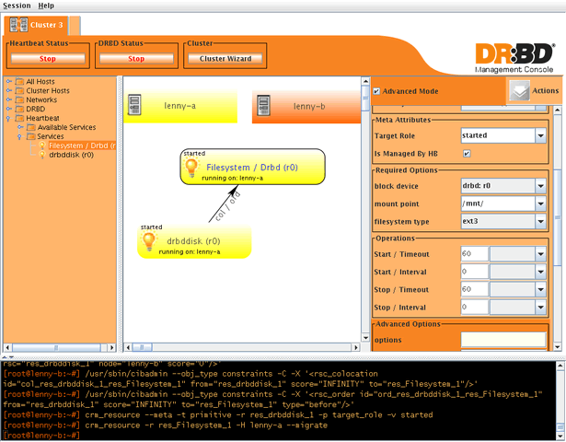Open Stop / Interval unit dropdown

click(540, 307)
